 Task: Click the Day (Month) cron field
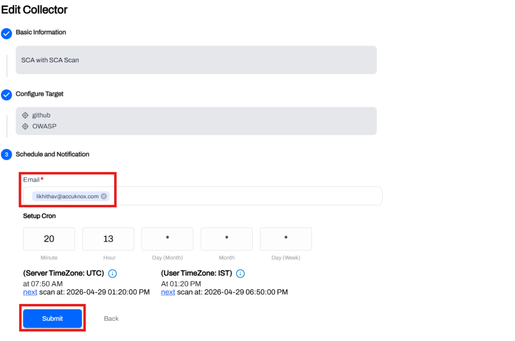click(x=167, y=239)
